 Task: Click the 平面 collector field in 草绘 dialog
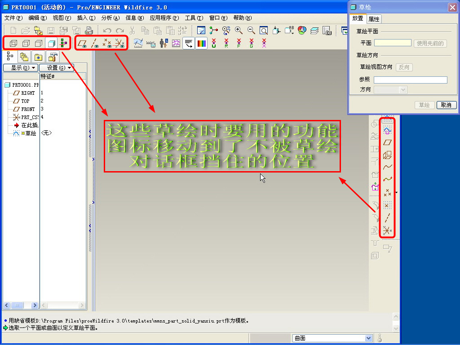393,43
